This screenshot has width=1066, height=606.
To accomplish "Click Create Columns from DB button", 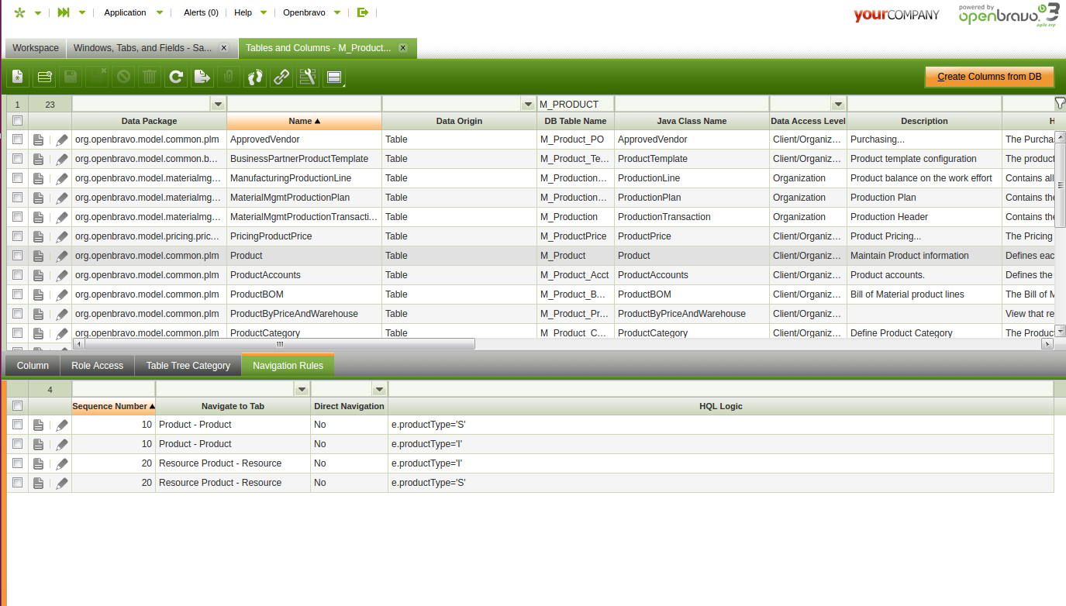I will click(x=989, y=77).
